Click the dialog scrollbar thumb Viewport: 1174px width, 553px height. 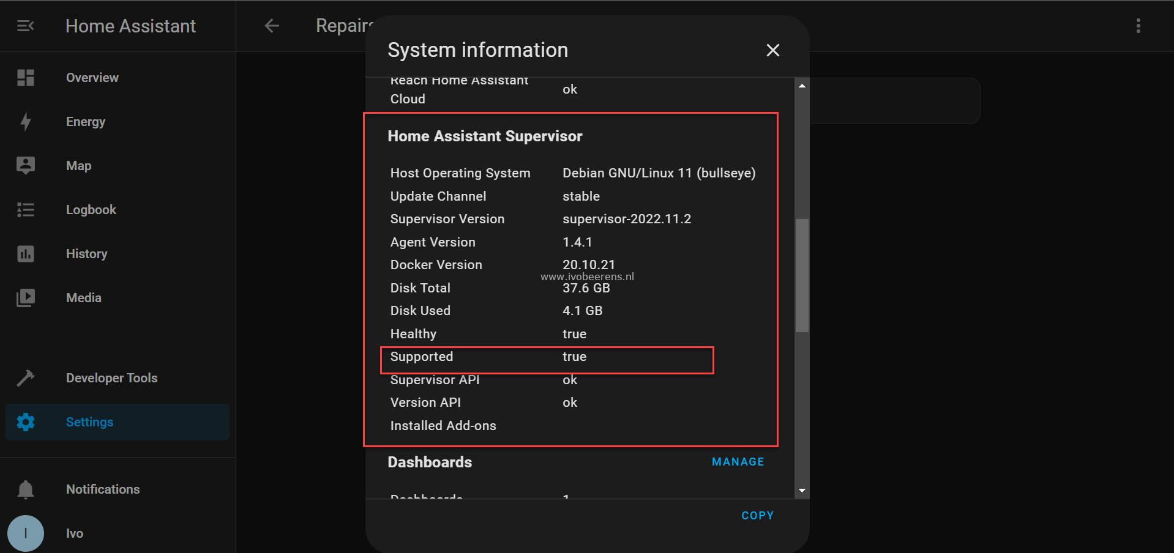point(802,275)
